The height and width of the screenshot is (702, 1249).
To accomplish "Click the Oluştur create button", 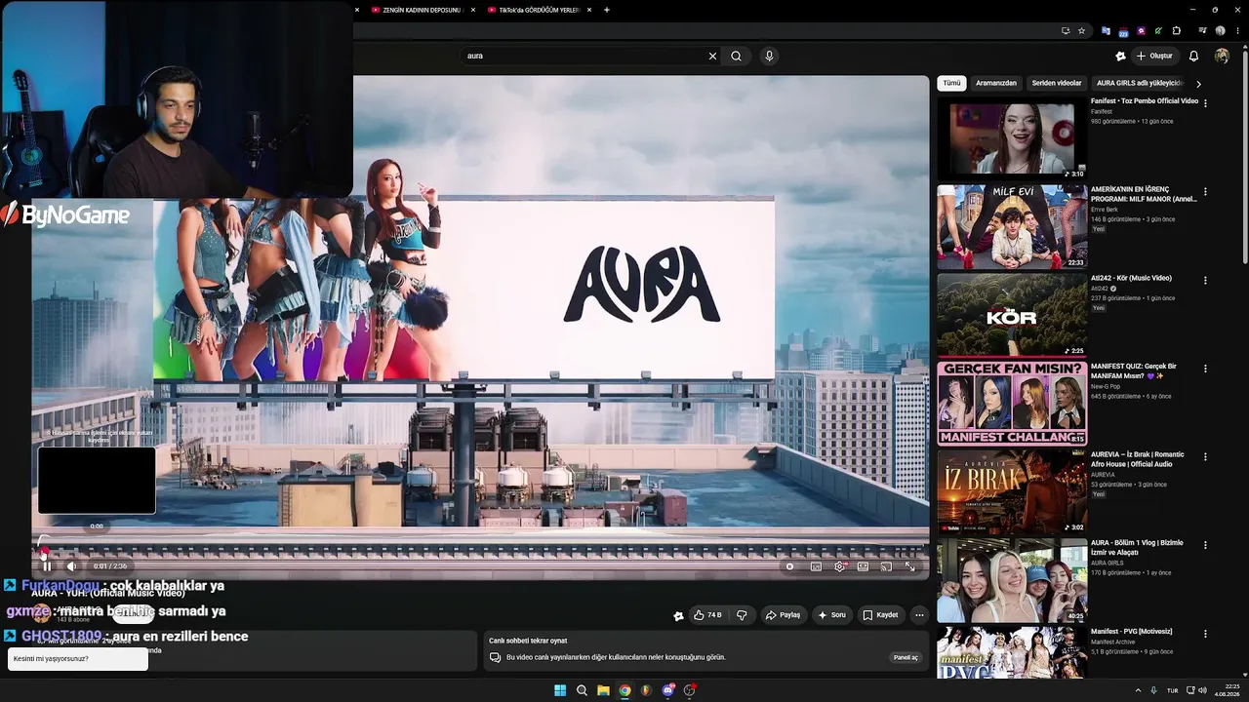I will (1153, 56).
